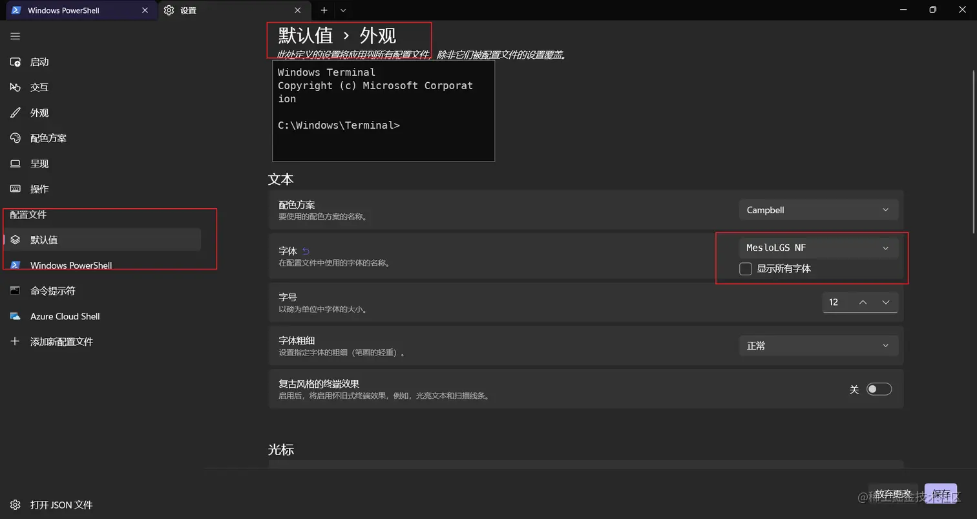
Task: Click the 启动 startup icon
Action: (x=16, y=62)
